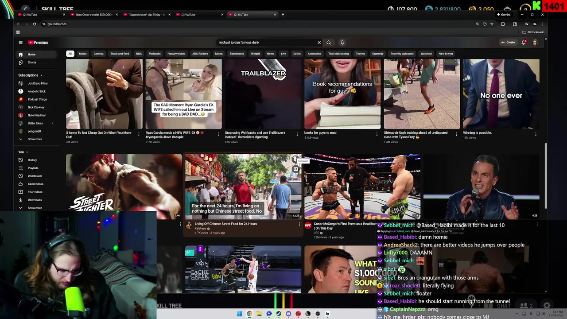
Task: Open options for 'Winning is possible' short
Action: coord(536,134)
